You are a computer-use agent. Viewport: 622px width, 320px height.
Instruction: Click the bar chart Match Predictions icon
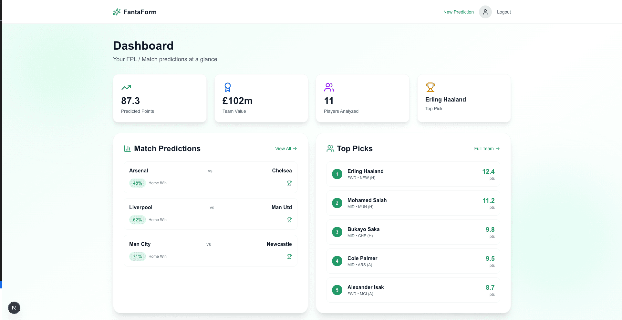(x=127, y=149)
